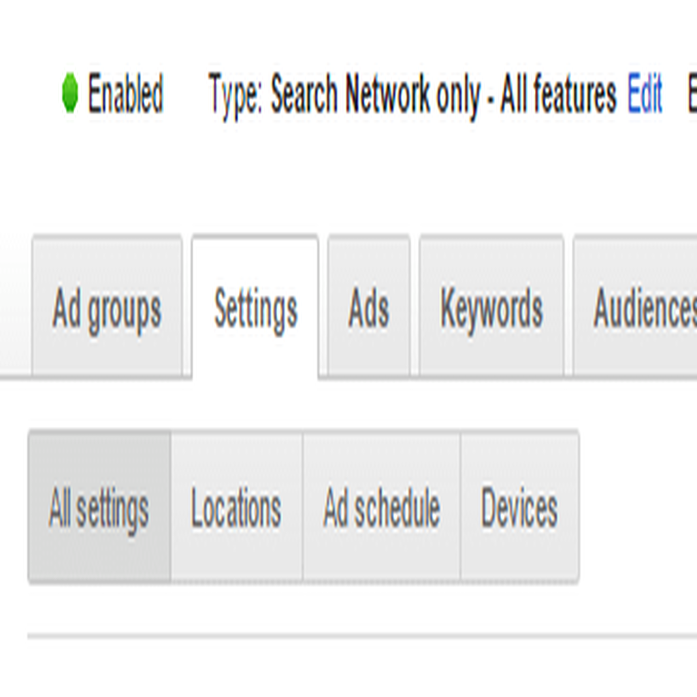Click the Type: label text

click(236, 95)
